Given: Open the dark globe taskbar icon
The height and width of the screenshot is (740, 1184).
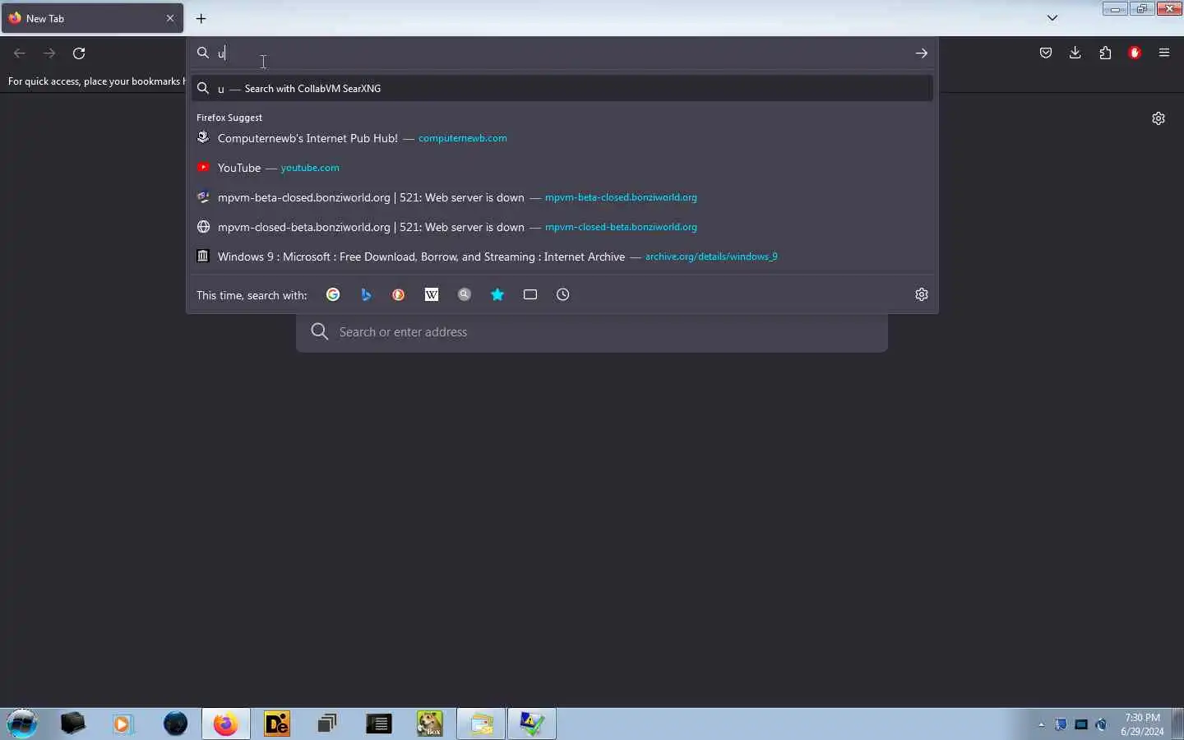Looking at the screenshot, I should point(175,724).
